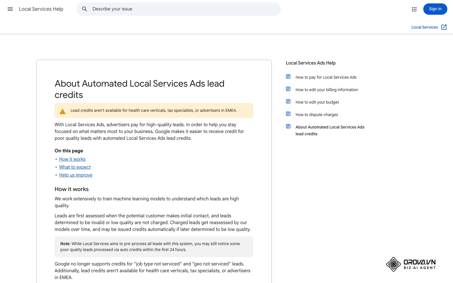453x283 pixels.
Task: Click the Local Services Help title
Action: [41, 9]
